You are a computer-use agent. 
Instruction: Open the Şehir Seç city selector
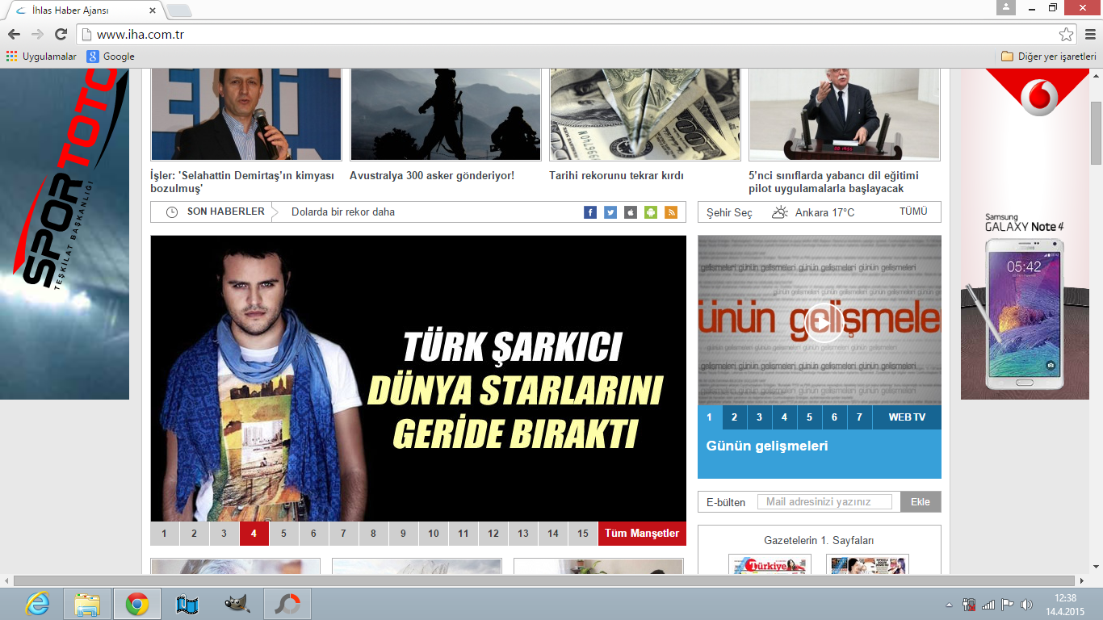tap(729, 212)
